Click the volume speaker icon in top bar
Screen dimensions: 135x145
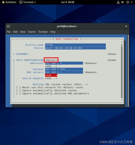(123, 2)
